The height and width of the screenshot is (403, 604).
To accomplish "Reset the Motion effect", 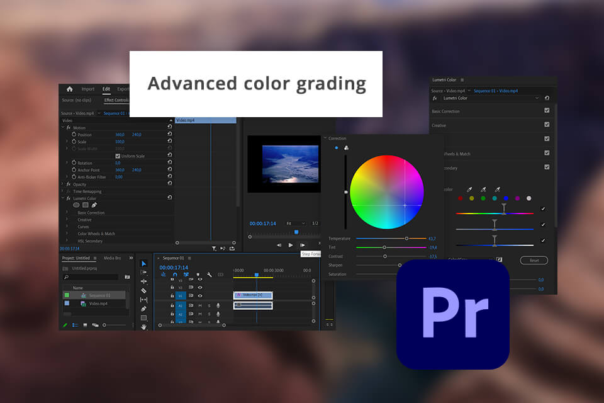I will coord(169,127).
